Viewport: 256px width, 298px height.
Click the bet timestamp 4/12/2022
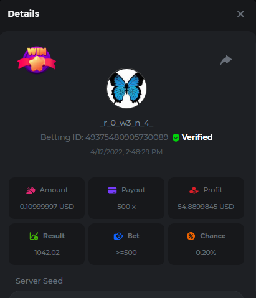click(x=126, y=152)
